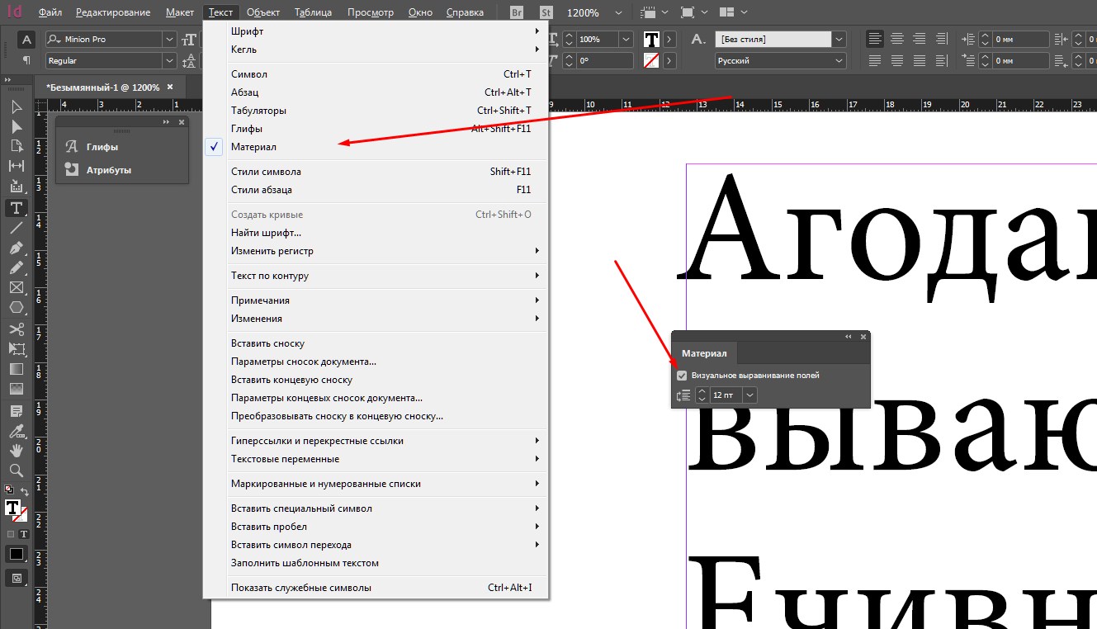
Task: Open Adobe Bridge via Br icon
Action: point(517,12)
